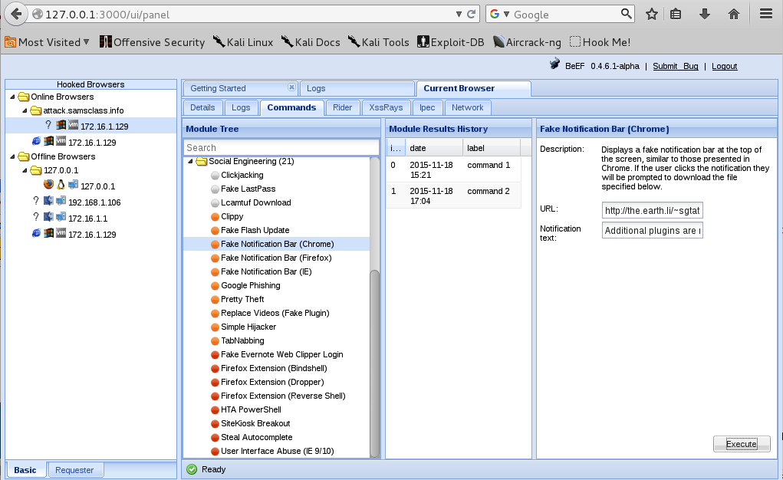Open the Rider sub-tab
The image size is (783, 480).
342,107
